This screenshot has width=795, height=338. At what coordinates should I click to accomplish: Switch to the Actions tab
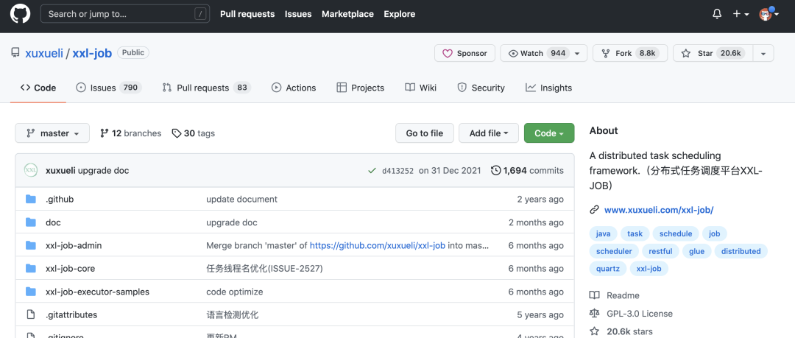(294, 88)
